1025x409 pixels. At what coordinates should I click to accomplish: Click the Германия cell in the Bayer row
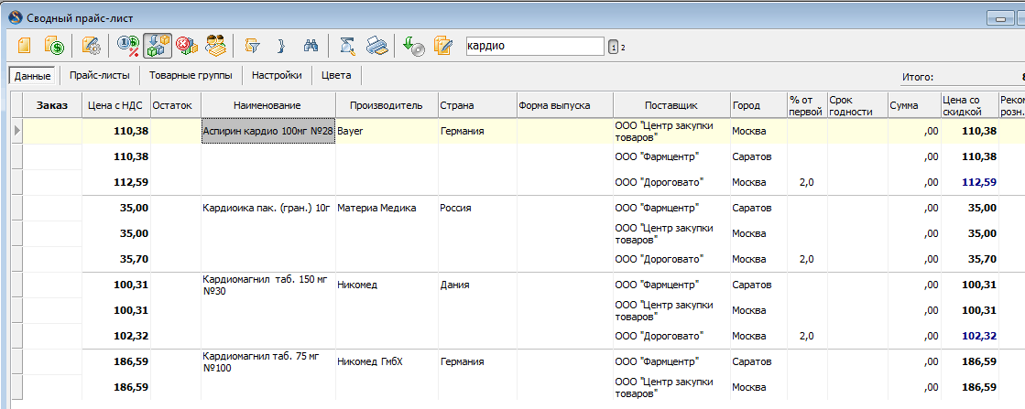click(476, 131)
